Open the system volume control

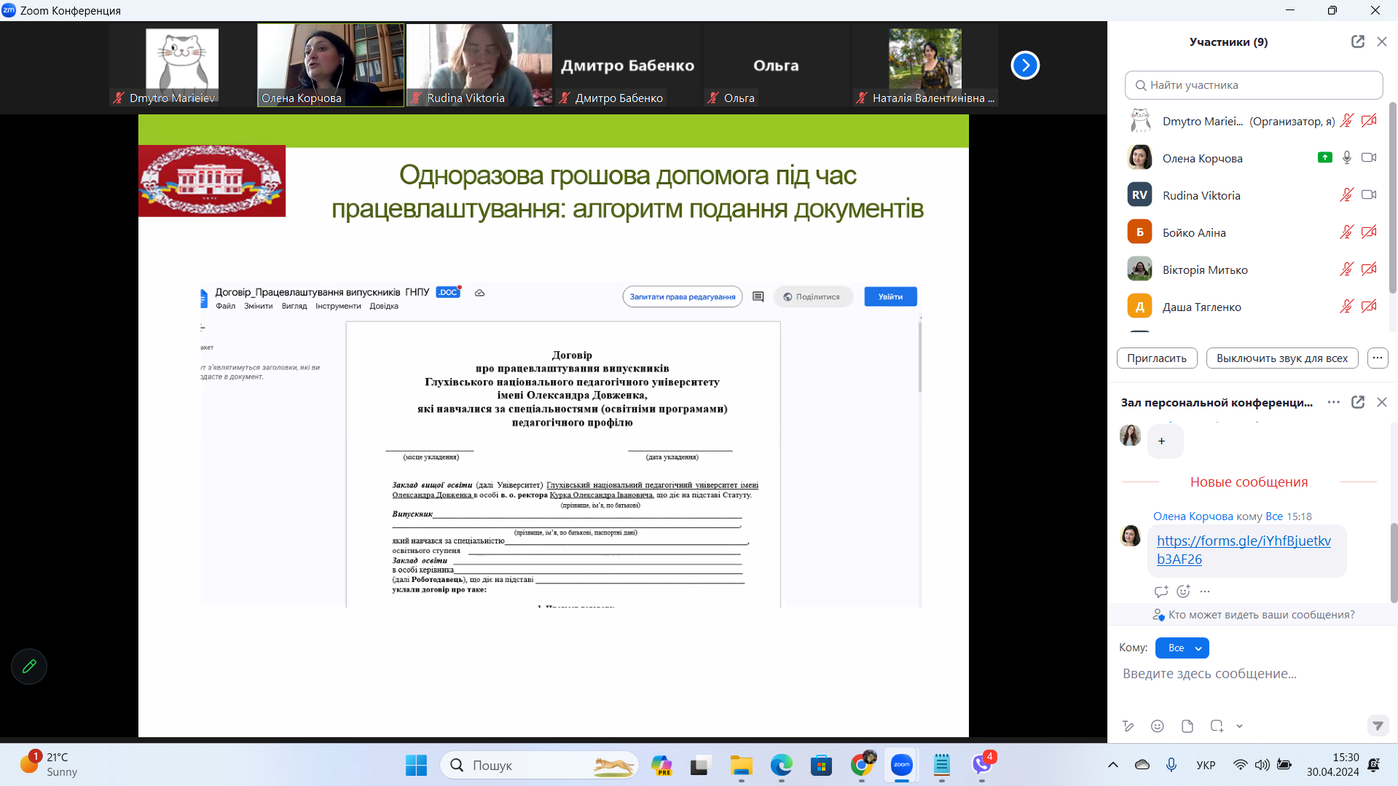pyautogui.click(x=1262, y=765)
